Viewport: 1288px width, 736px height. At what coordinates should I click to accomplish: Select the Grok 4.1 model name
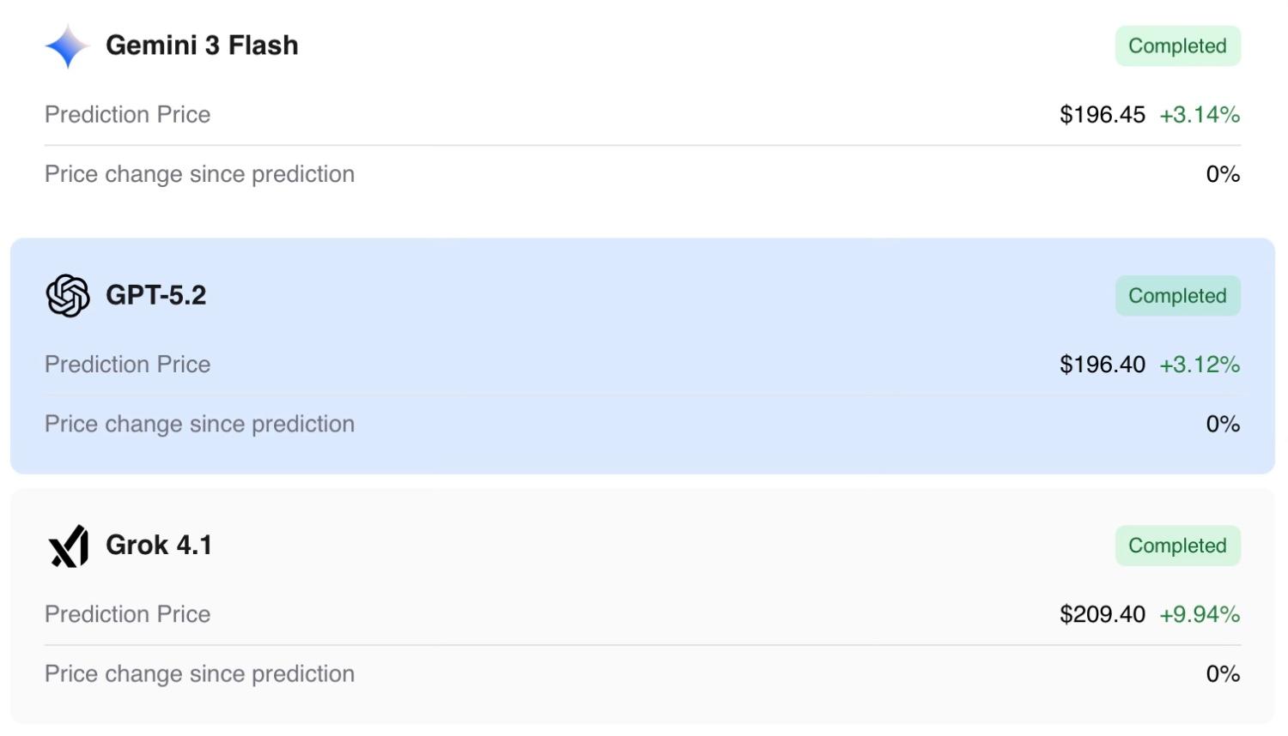[159, 545]
